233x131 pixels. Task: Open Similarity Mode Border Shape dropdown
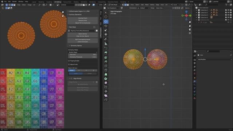83,52
